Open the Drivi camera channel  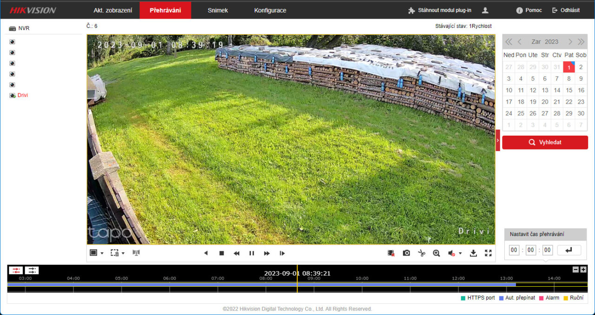pos(23,95)
